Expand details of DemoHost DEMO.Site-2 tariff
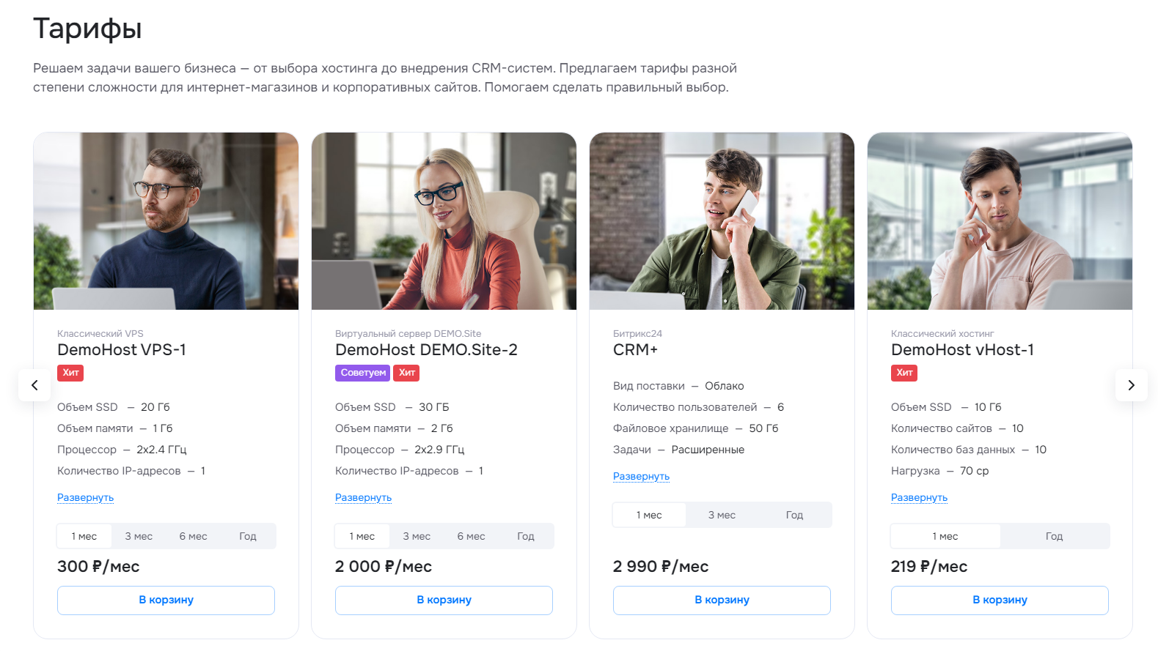 (x=363, y=498)
